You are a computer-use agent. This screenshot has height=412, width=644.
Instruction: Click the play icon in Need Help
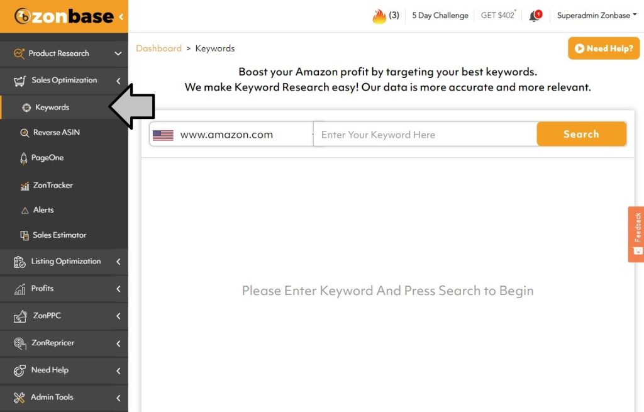pos(579,48)
